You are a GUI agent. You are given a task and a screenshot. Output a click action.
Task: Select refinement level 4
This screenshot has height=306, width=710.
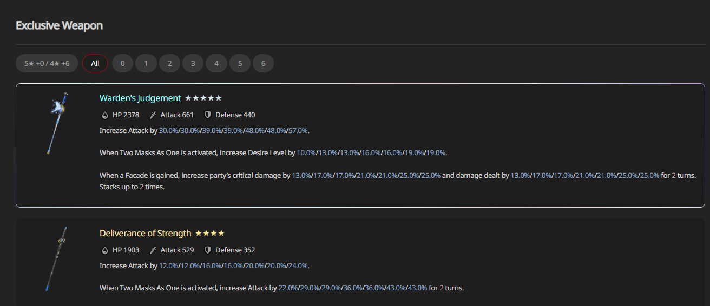coord(216,63)
